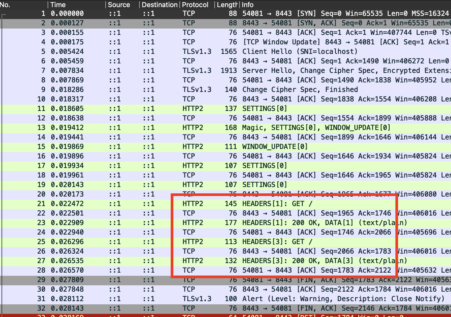451x317 pixels.
Task: Select packet 12 at time 0.018638
Action: point(226,118)
